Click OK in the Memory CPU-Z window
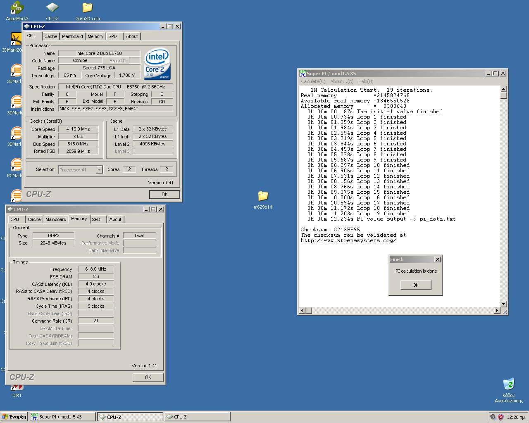529x423 pixels. tap(148, 377)
